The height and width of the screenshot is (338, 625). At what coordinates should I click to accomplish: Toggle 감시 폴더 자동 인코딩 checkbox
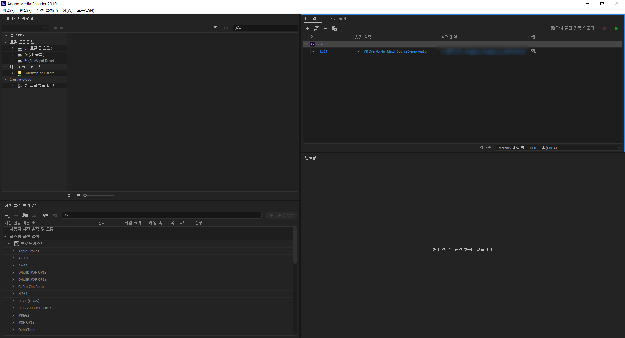pos(552,28)
